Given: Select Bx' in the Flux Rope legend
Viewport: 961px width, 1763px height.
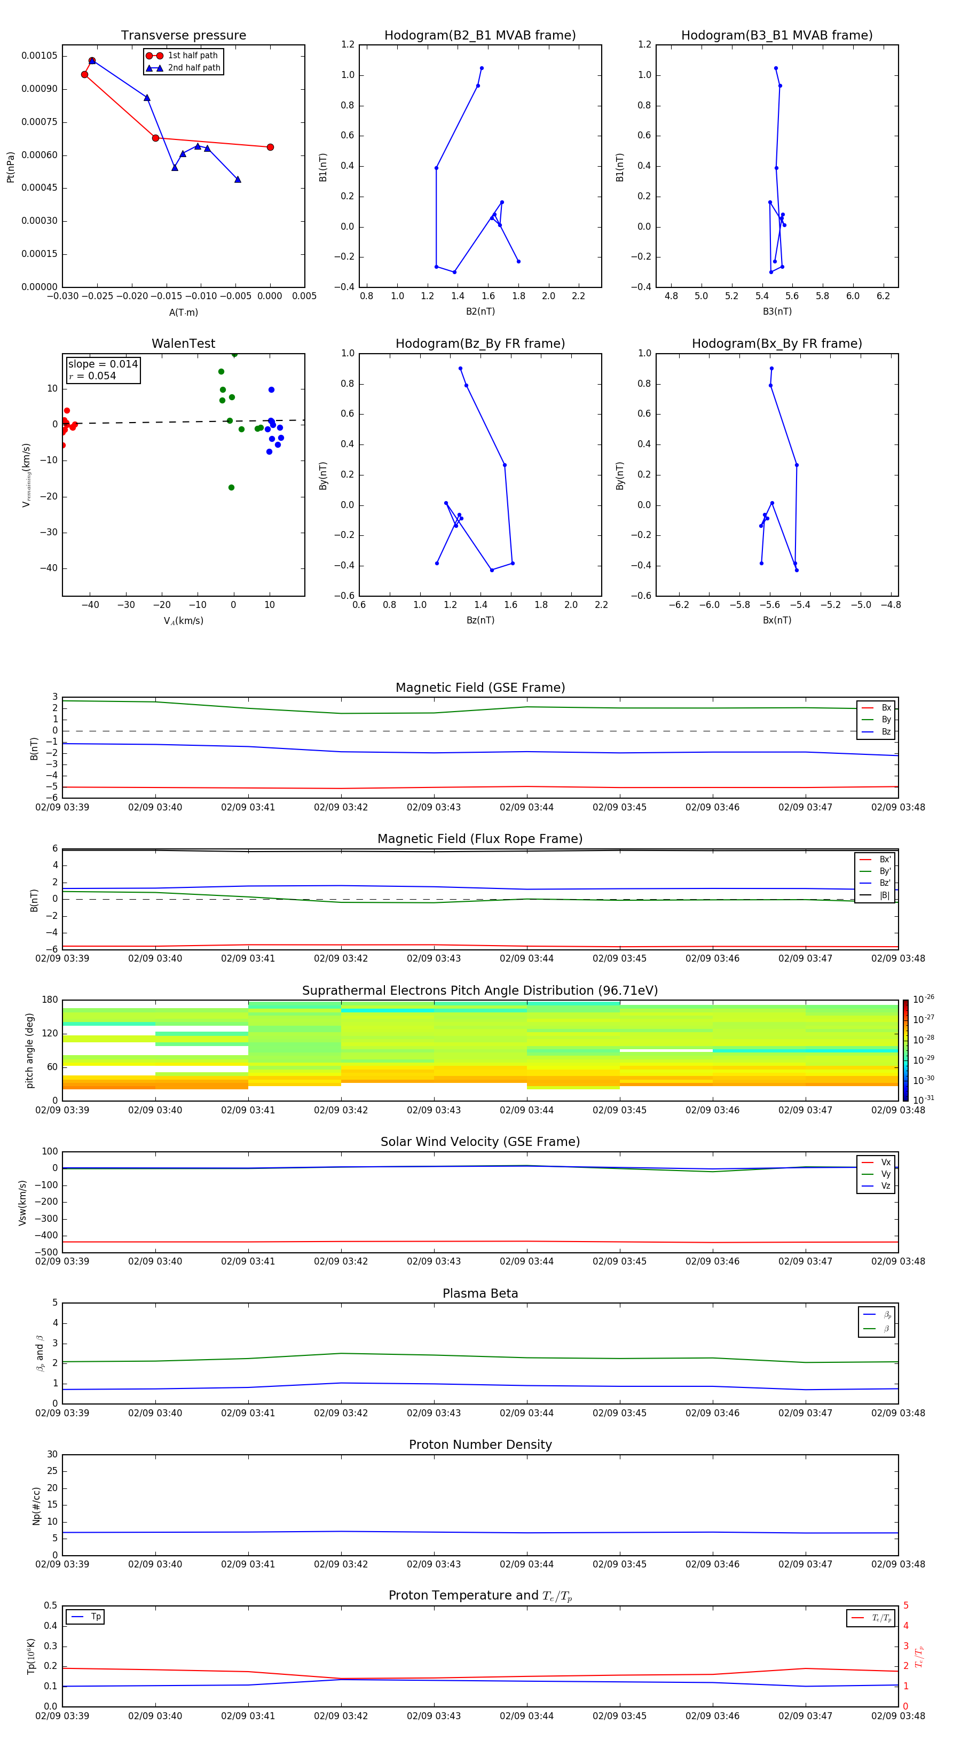Looking at the screenshot, I should (x=875, y=860).
